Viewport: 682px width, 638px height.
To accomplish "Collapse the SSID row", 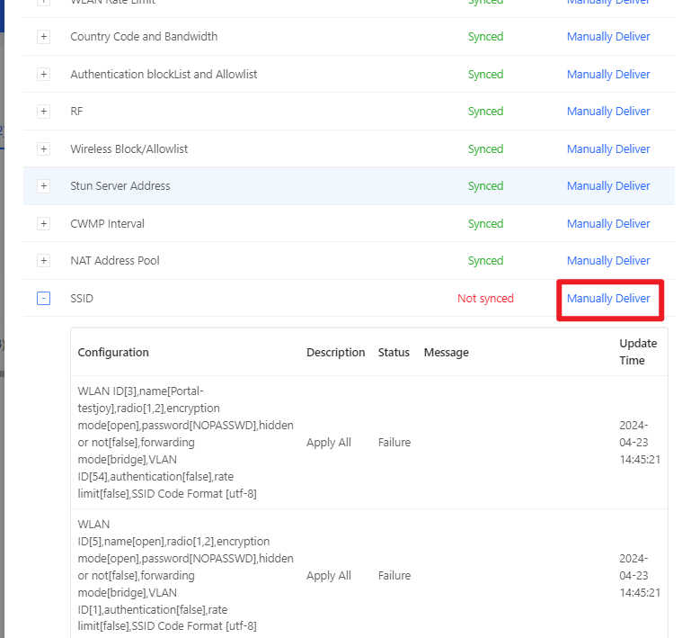I will pos(43,299).
